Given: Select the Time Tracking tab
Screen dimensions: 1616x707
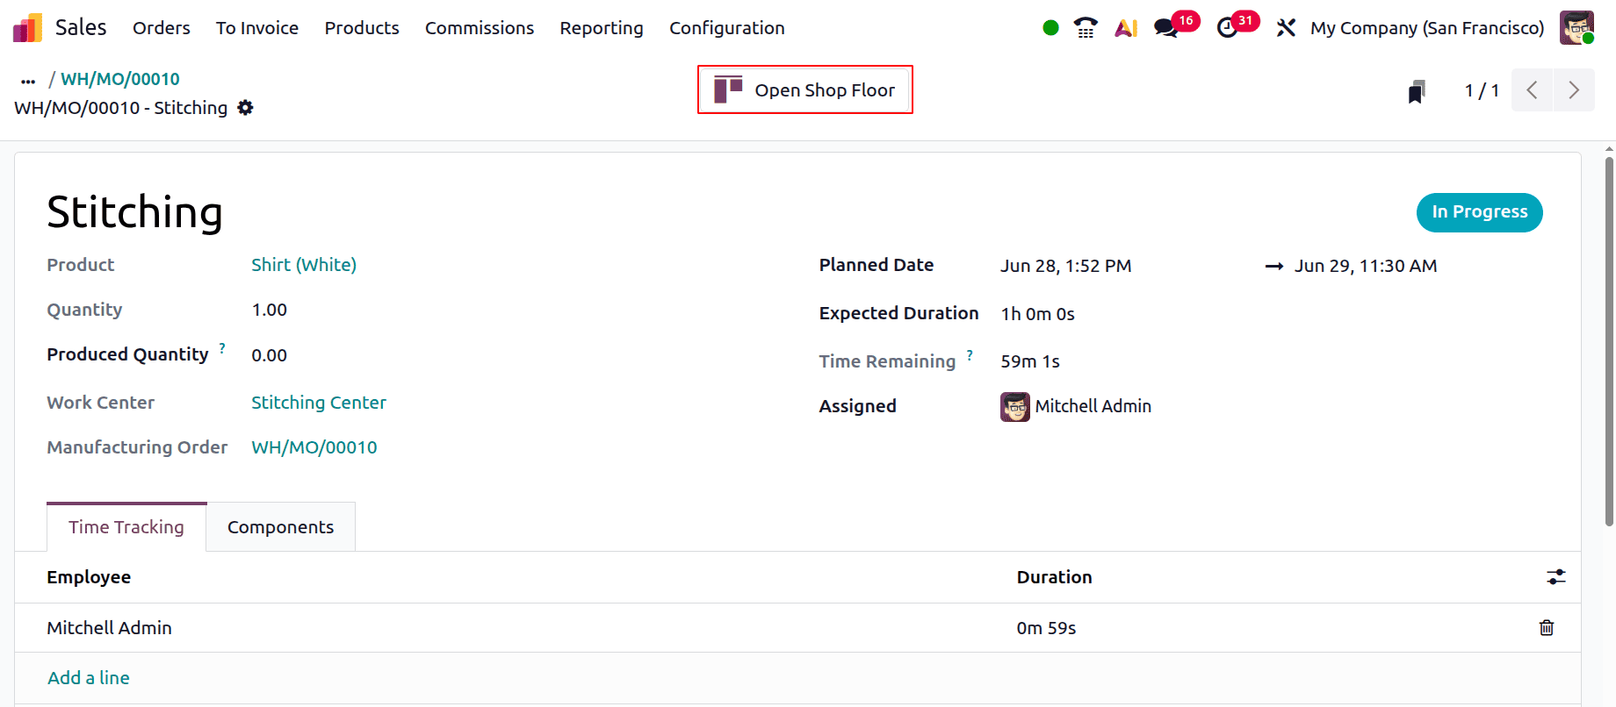Looking at the screenshot, I should 126,527.
